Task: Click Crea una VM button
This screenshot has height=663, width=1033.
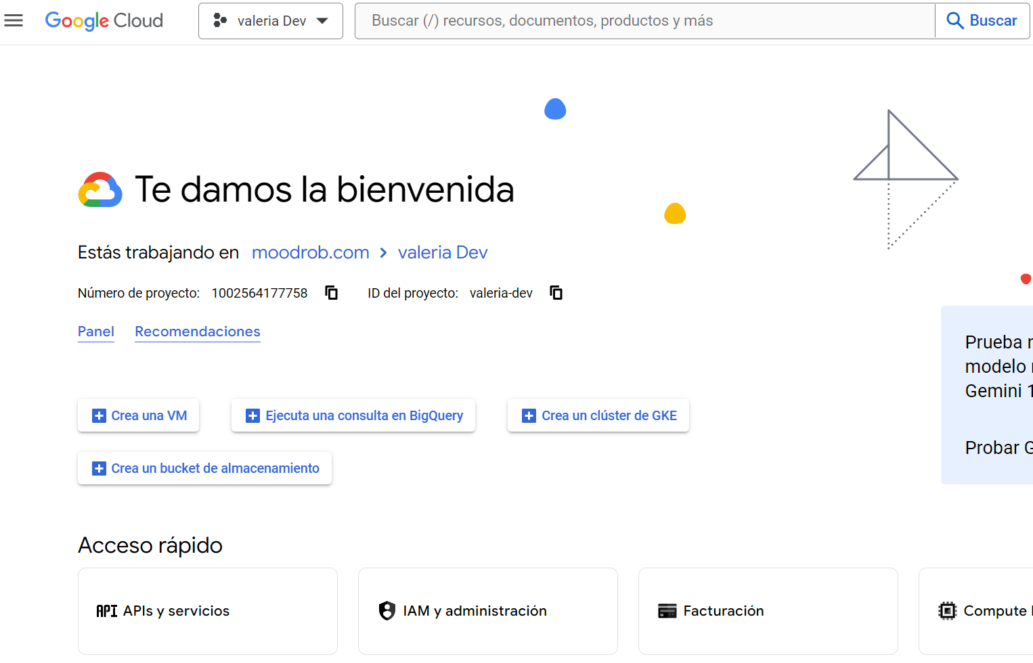Action: point(139,415)
